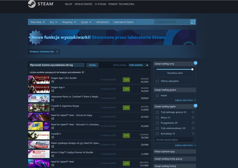Screen dimensions: 238x168
Task: Tick the Przygodowe tag checkbox
Action: 157,123
